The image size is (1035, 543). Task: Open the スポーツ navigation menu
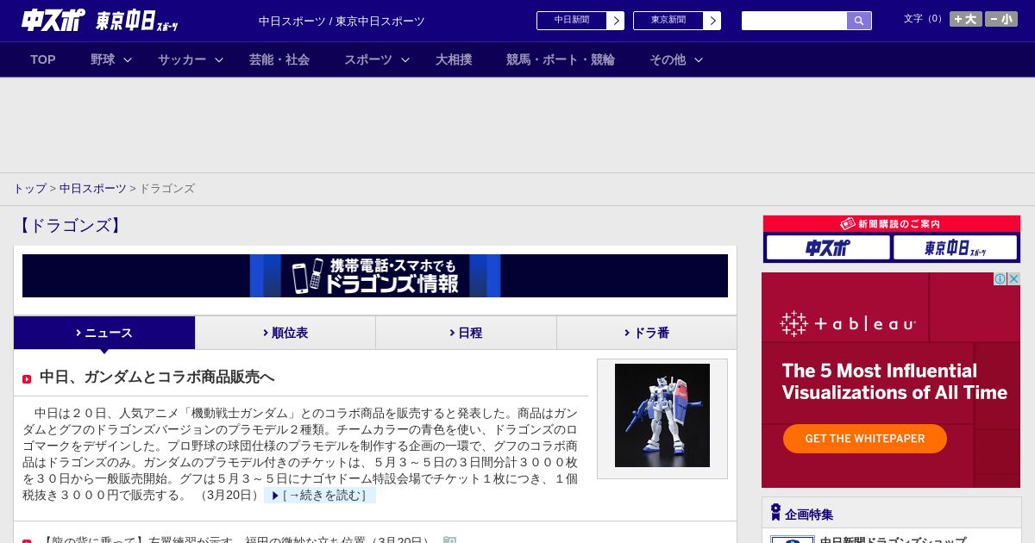pos(368,59)
